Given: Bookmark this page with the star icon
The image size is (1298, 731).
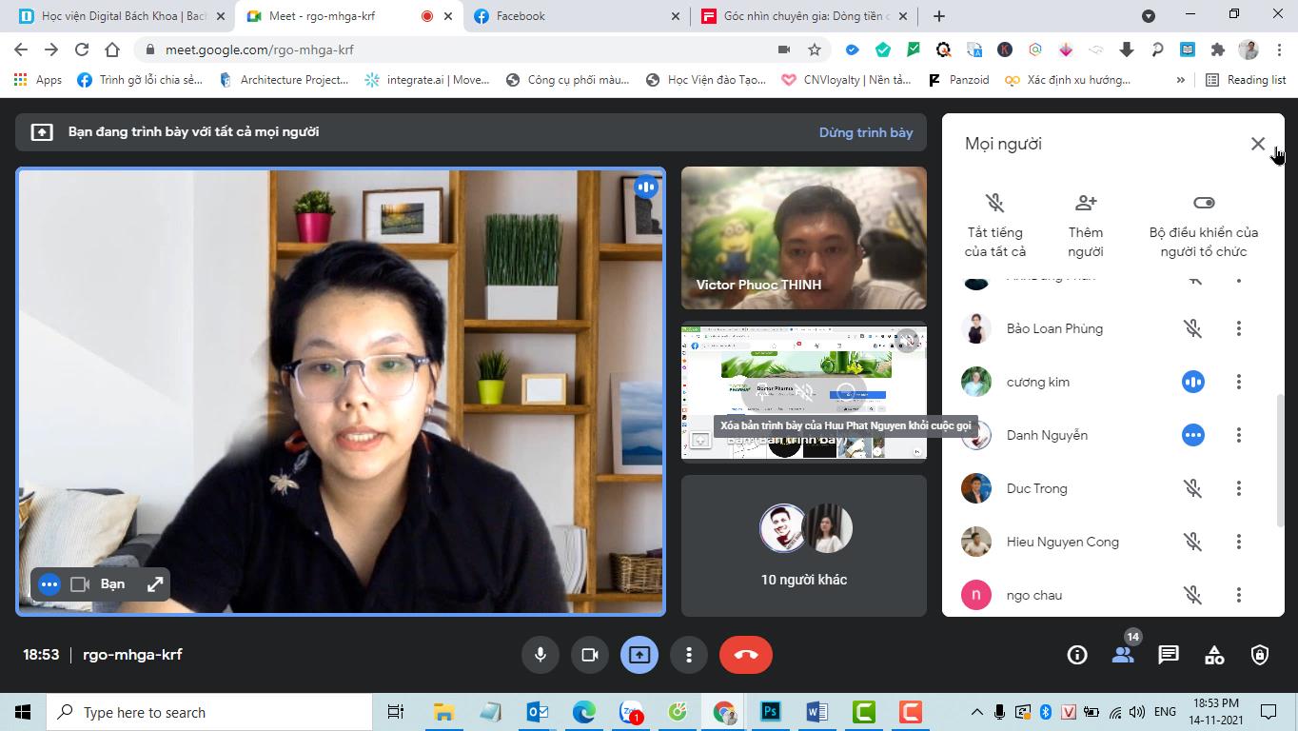Looking at the screenshot, I should pyautogui.click(x=815, y=49).
